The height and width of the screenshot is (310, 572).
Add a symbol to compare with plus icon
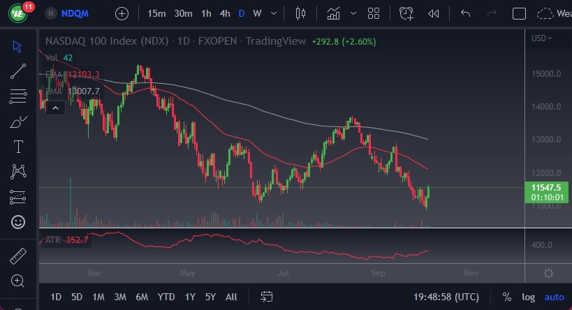tap(122, 14)
